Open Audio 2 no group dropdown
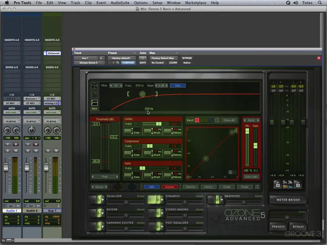 click(32, 121)
